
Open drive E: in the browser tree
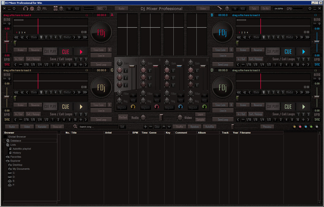coord(14,181)
